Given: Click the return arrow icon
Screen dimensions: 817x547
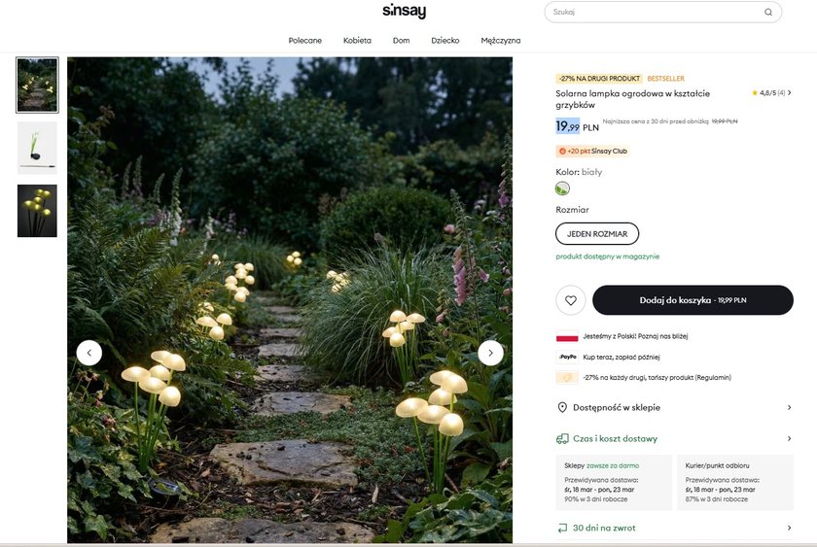Looking at the screenshot, I should [x=562, y=529].
